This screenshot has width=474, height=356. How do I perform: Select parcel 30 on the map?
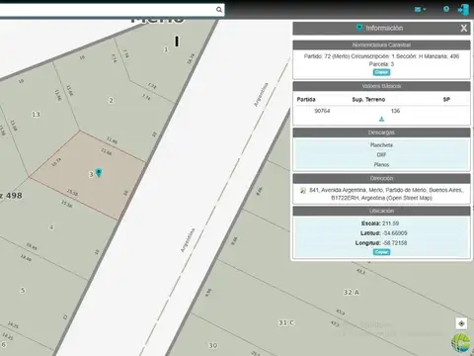tap(213, 345)
